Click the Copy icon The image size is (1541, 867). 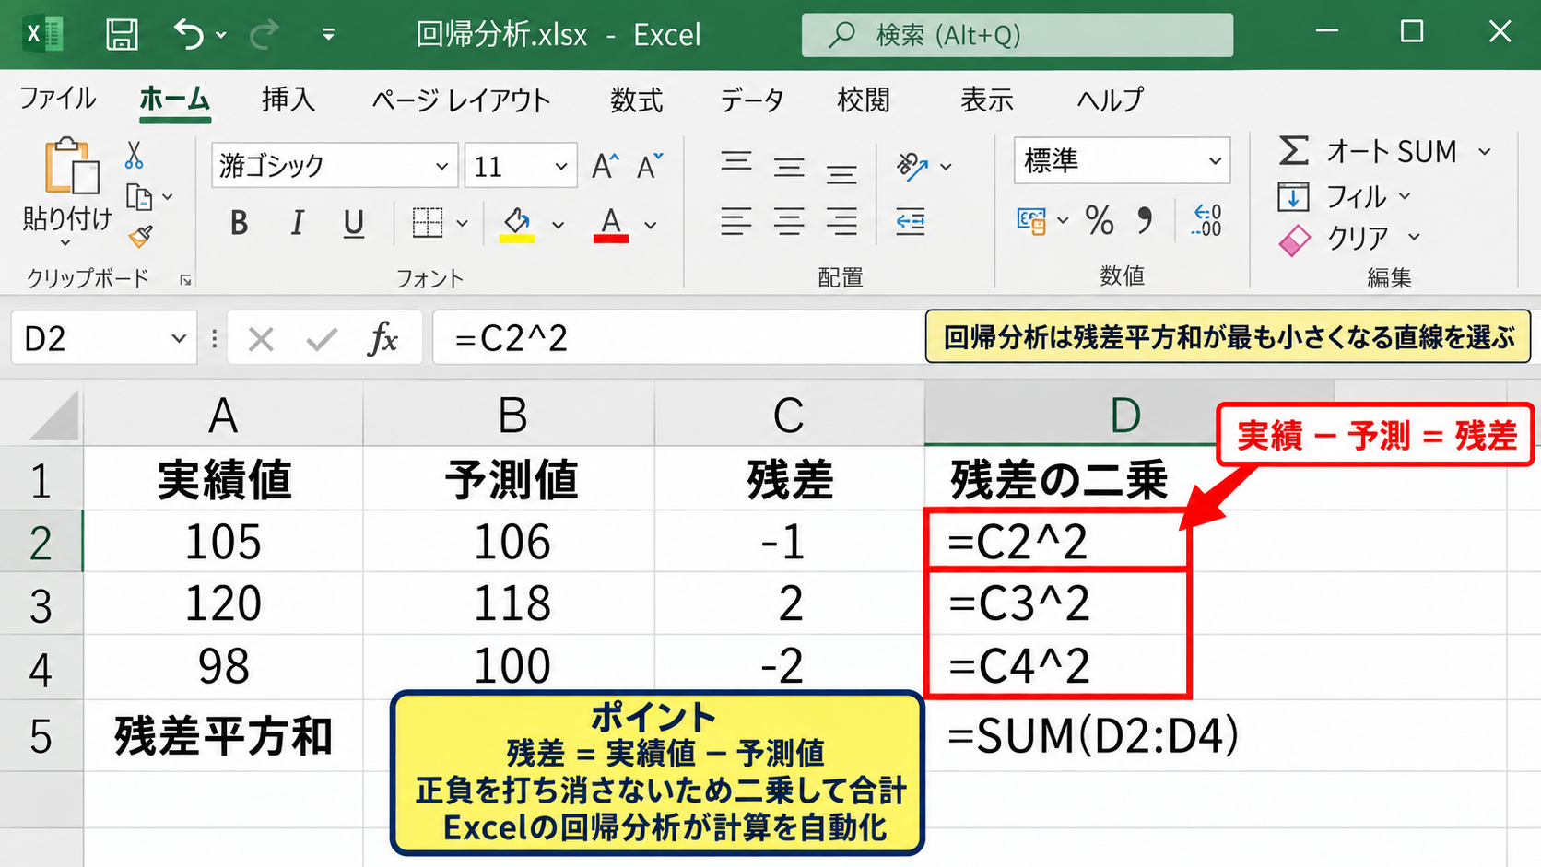[139, 197]
